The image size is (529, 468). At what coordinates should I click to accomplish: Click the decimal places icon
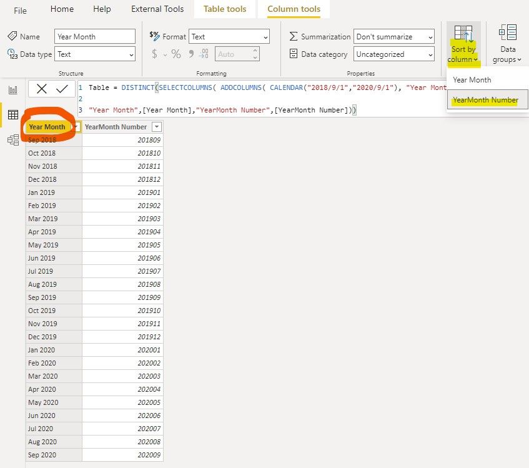click(204, 54)
